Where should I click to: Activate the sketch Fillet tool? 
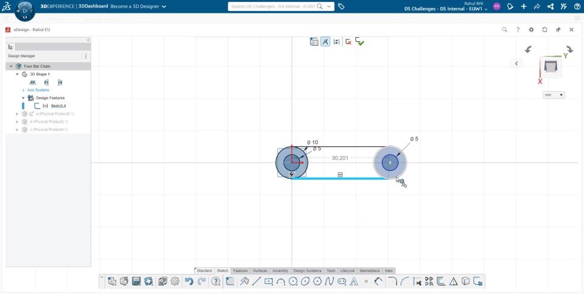(x=392, y=281)
